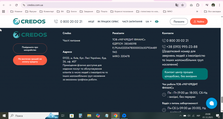Open the статистика по нов... bookmark folder
This screenshot has width=223, height=119.
[x=148, y=12]
